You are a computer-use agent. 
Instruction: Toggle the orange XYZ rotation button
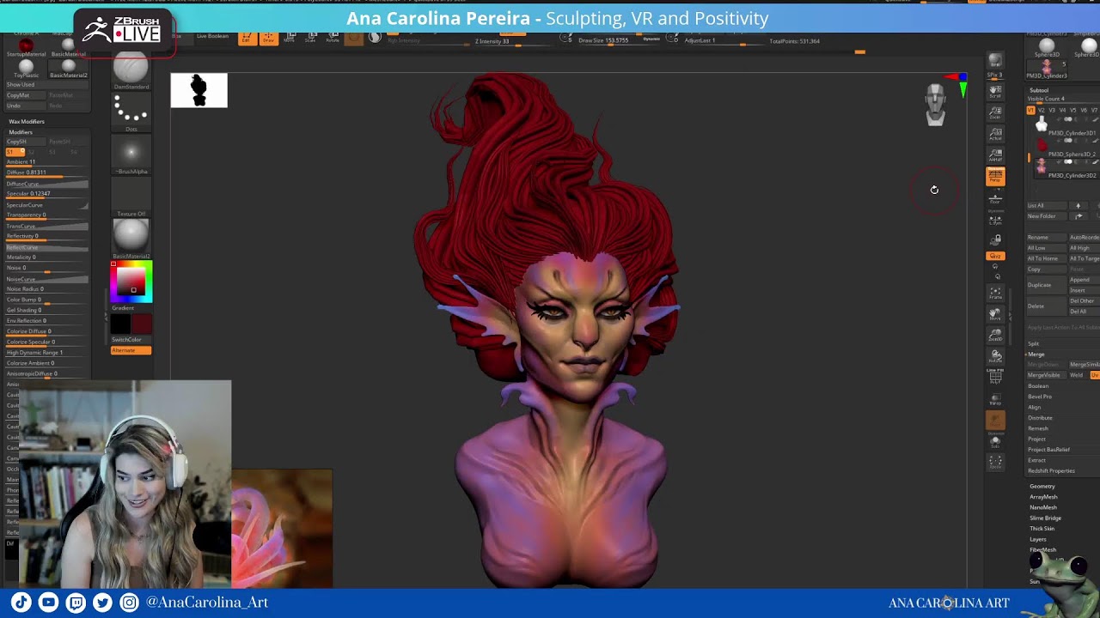click(995, 256)
